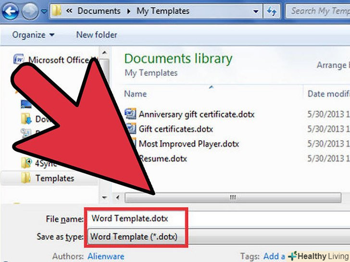
Task: Click icon of Gift certificates.dotx
Action: [x=131, y=128]
